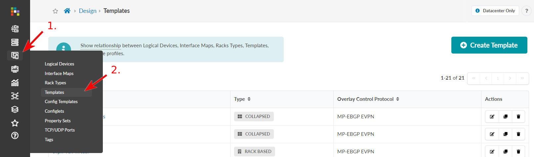This screenshot has height=157, width=534.
Task: Edit the template in the first table row
Action: pyautogui.click(x=492, y=116)
